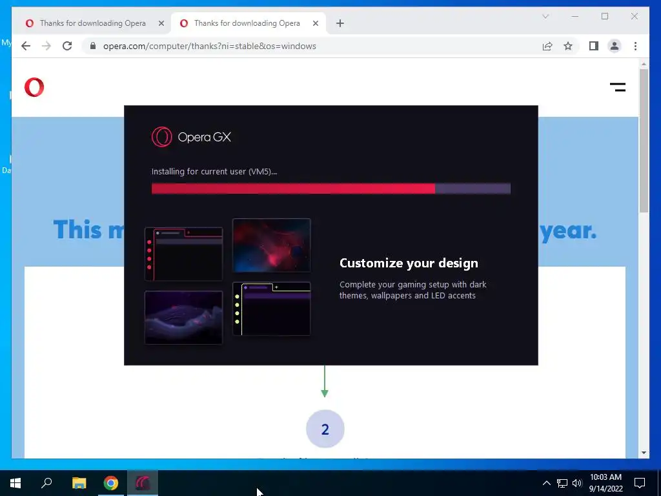Image resolution: width=661 pixels, height=496 pixels.
Task: Click scrollbar up arrow
Action: [644, 64]
